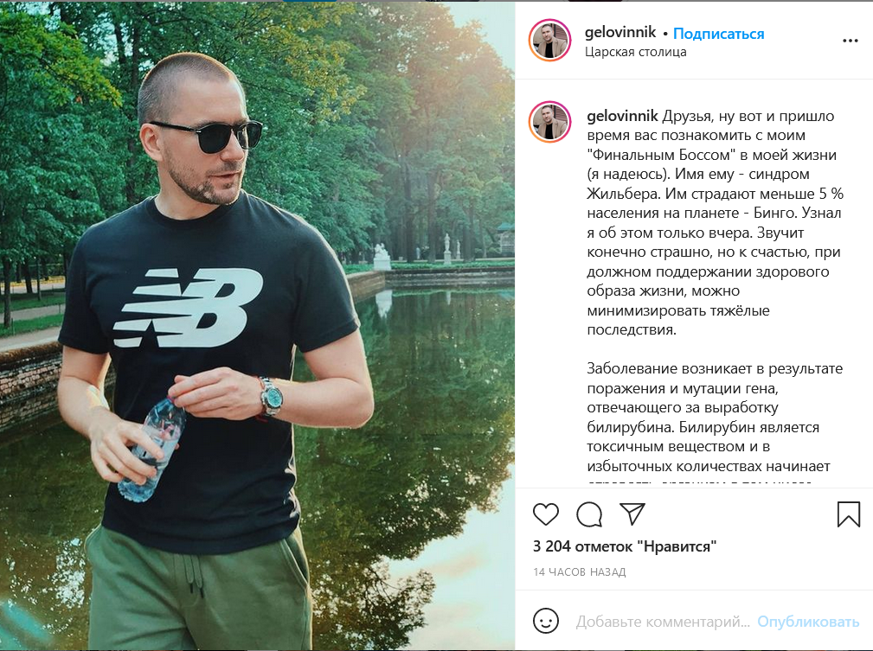The height and width of the screenshot is (651, 873).
Task: Focus the Добавьте комментарий input field
Action: pos(663,622)
